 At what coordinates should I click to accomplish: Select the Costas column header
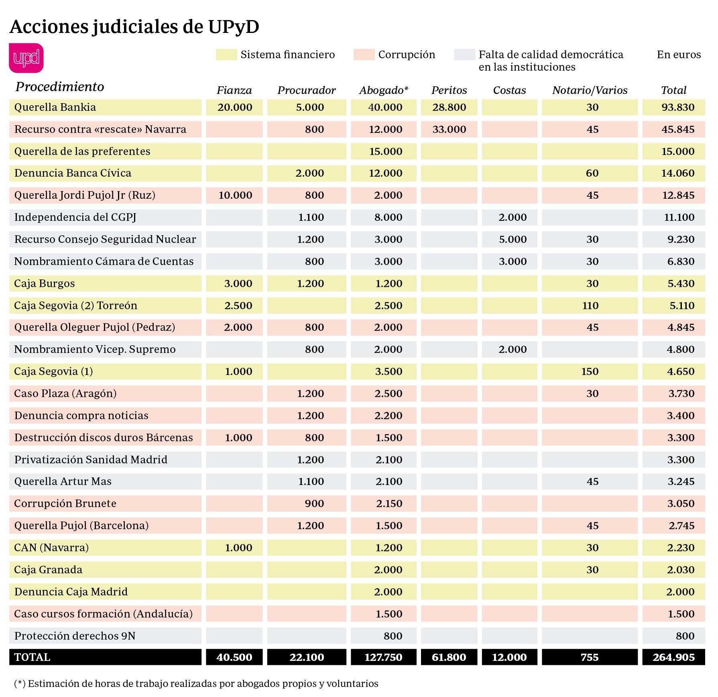[509, 90]
